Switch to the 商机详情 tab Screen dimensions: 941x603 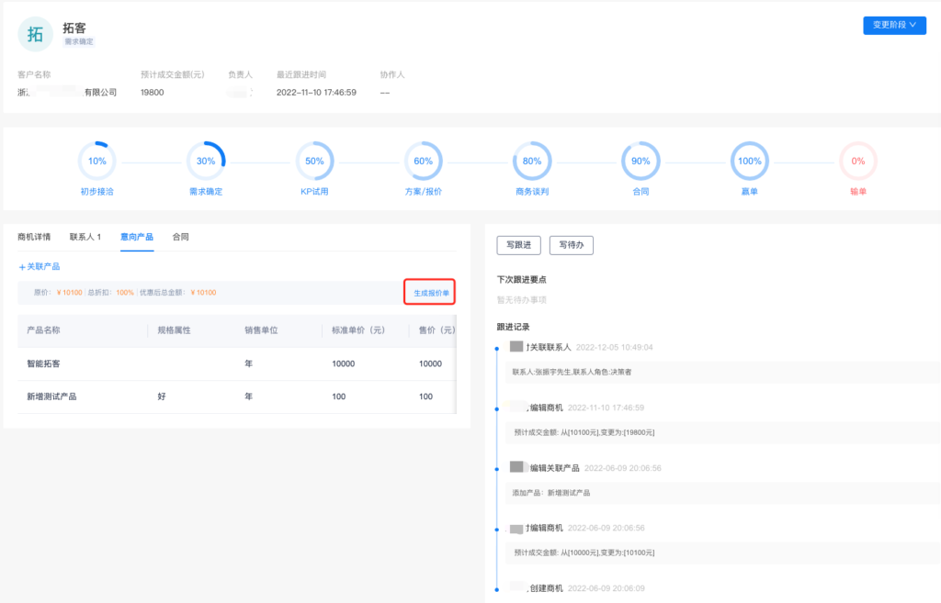(x=34, y=237)
